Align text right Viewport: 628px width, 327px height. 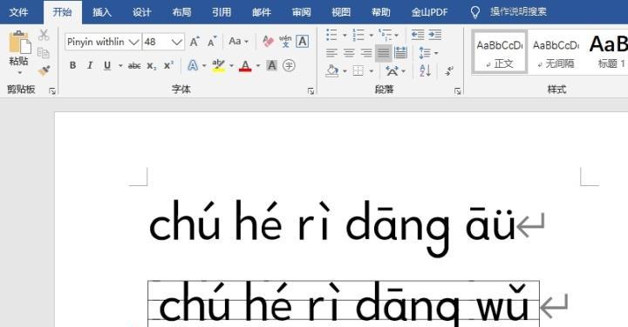tap(366, 53)
